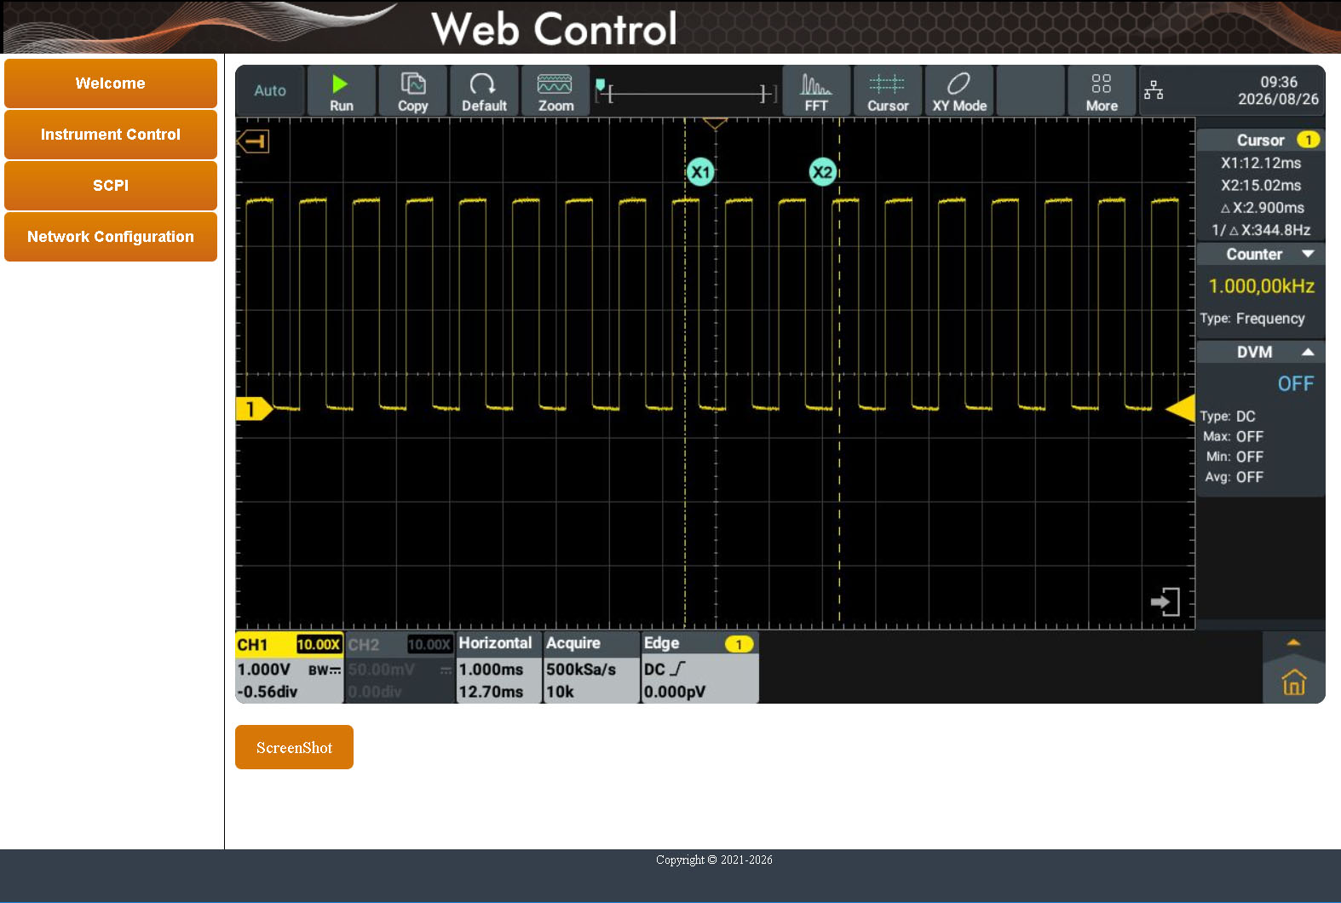Expand the DVM panel arrow

point(1308,352)
